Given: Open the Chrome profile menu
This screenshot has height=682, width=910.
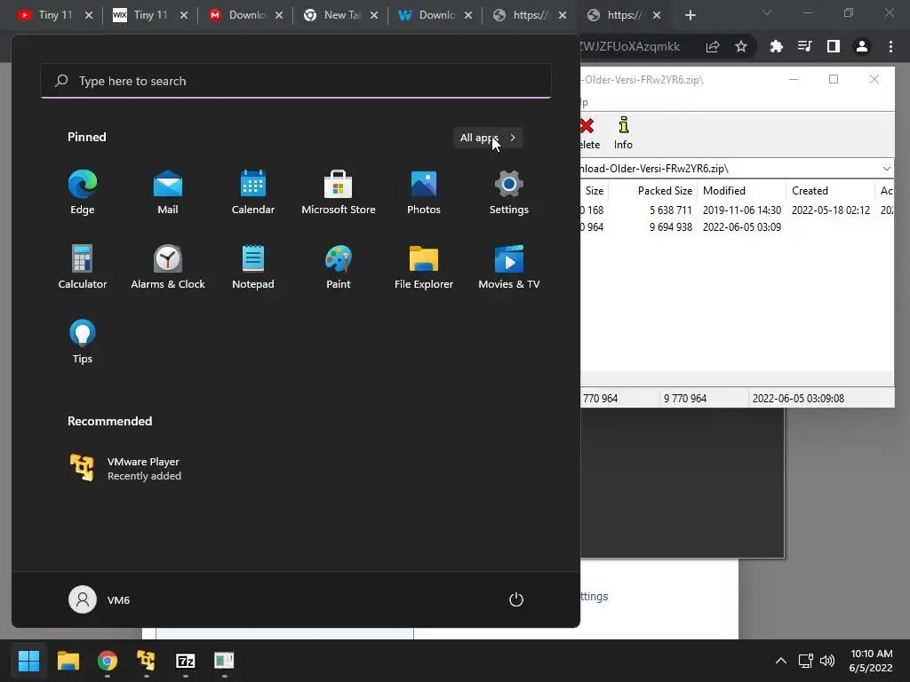Looking at the screenshot, I should [x=862, y=46].
